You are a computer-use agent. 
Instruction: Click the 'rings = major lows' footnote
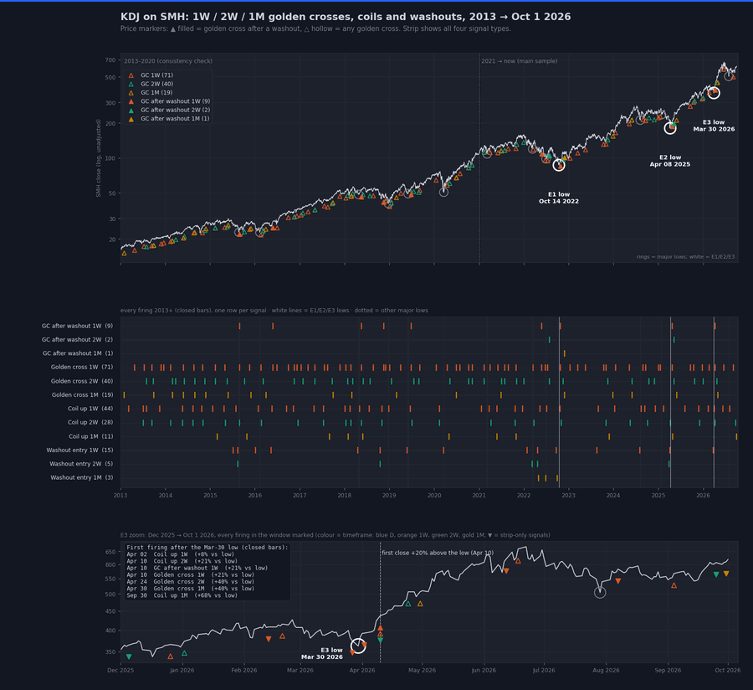(x=685, y=256)
